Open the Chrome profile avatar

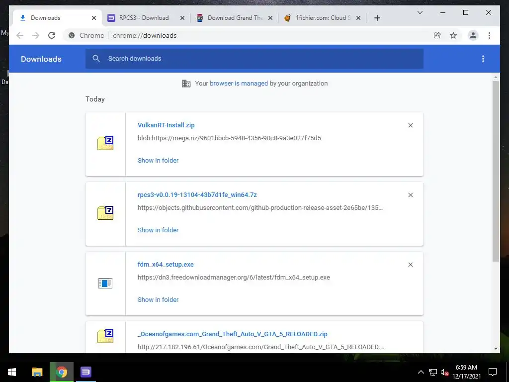click(x=473, y=35)
